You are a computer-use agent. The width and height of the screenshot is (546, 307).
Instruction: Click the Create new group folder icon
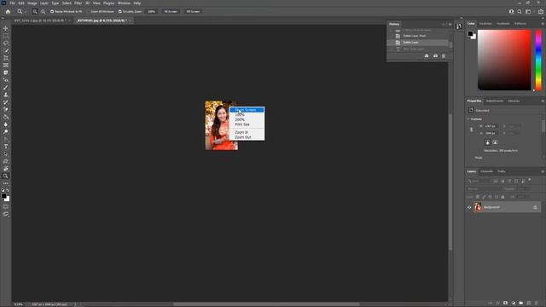coord(521,304)
